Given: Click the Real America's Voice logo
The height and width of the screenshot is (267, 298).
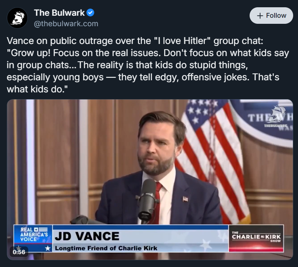Looking at the screenshot, I should point(33,234).
